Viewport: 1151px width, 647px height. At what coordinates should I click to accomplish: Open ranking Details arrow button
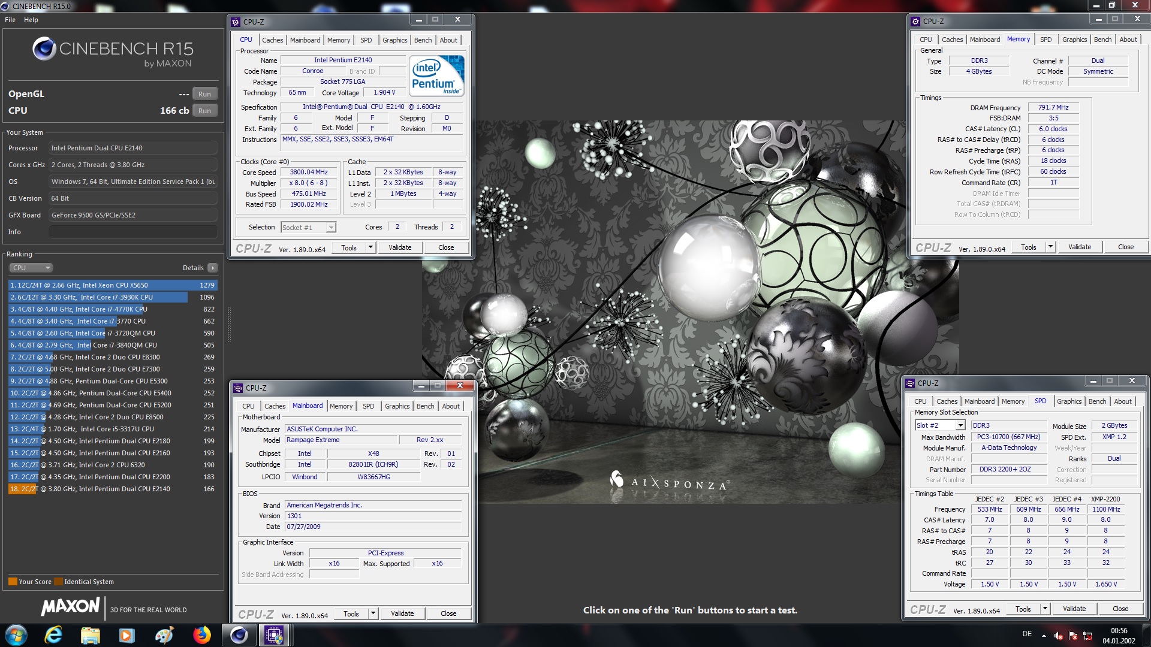[213, 268]
